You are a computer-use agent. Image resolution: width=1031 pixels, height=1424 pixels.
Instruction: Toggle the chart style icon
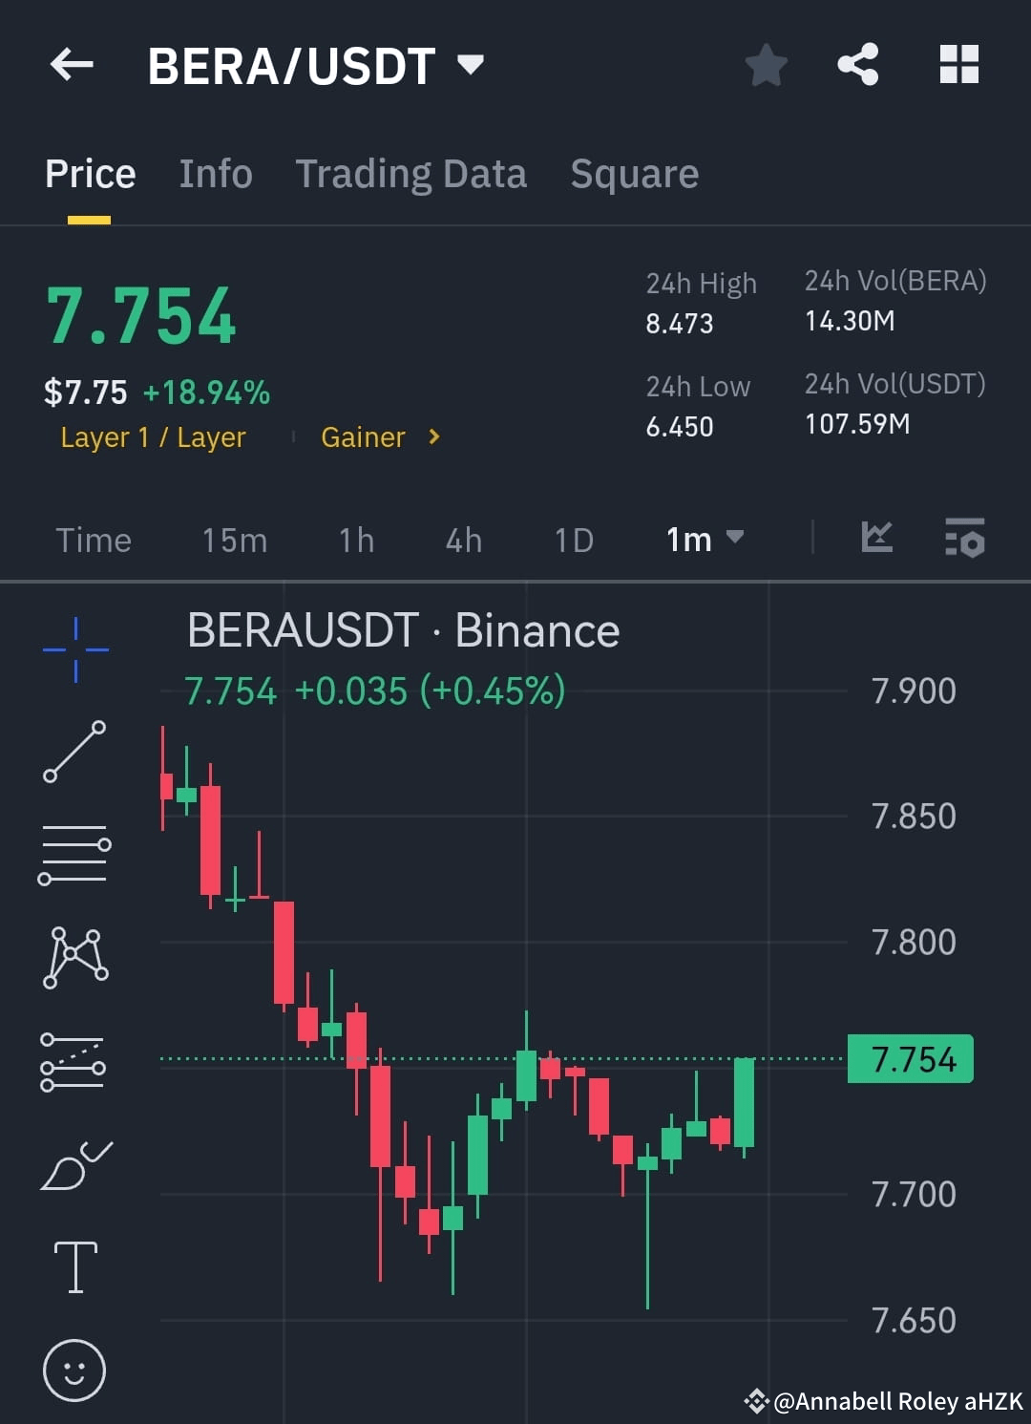click(x=875, y=539)
